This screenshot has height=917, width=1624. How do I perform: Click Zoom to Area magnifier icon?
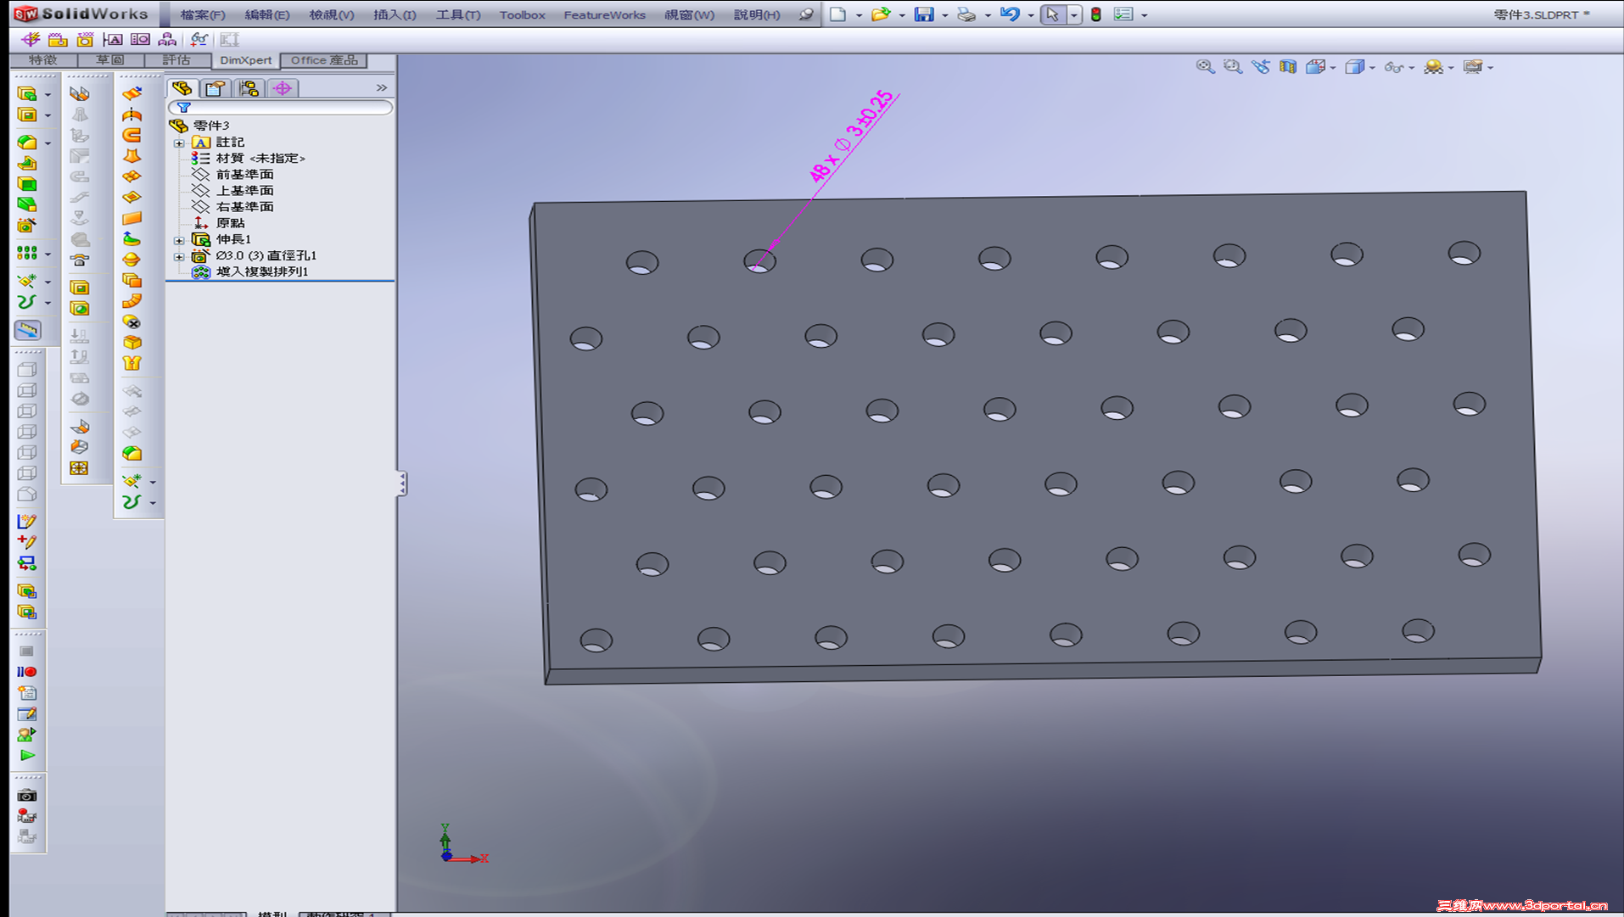point(1233,66)
